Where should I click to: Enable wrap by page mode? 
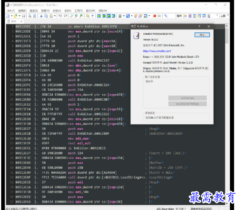113,16
